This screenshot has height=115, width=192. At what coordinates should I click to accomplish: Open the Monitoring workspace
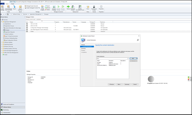tap(6, 110)
